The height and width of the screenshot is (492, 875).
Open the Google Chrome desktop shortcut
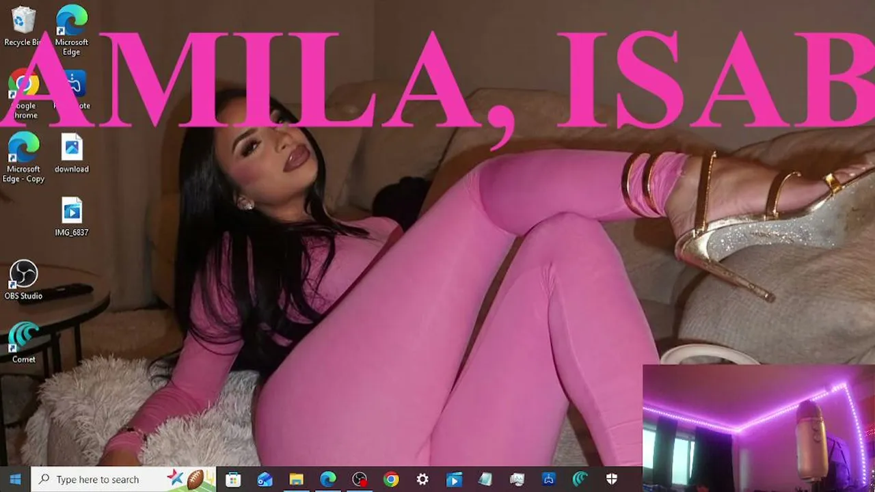tap(24, 94)
